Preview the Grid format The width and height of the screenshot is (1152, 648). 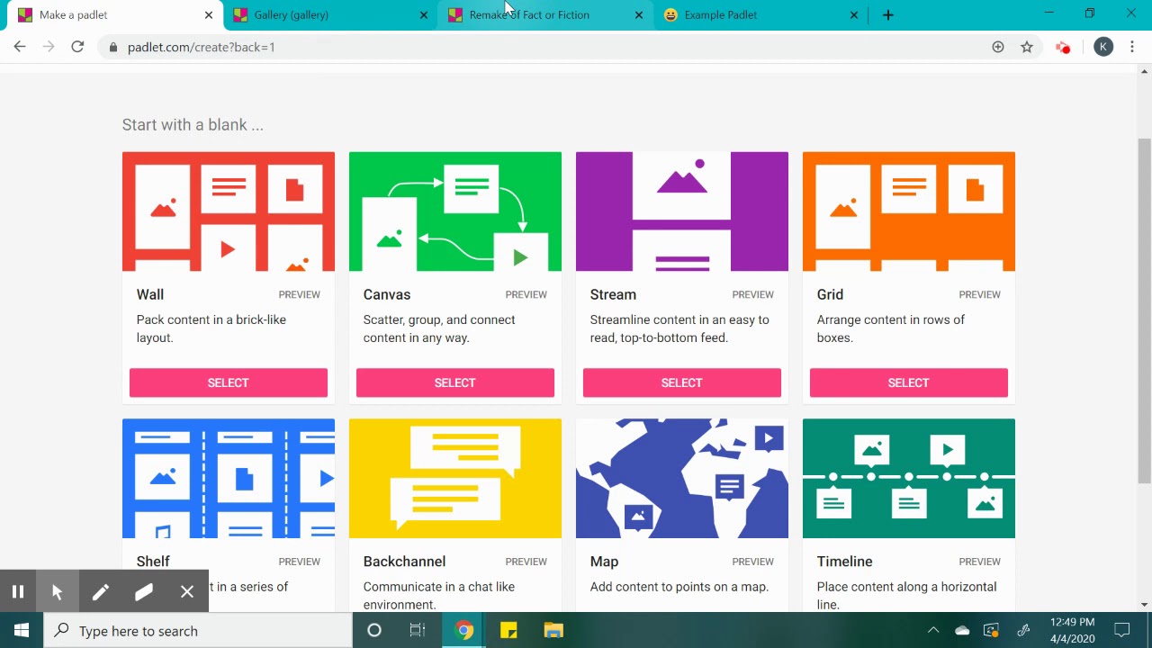[979, 294]
